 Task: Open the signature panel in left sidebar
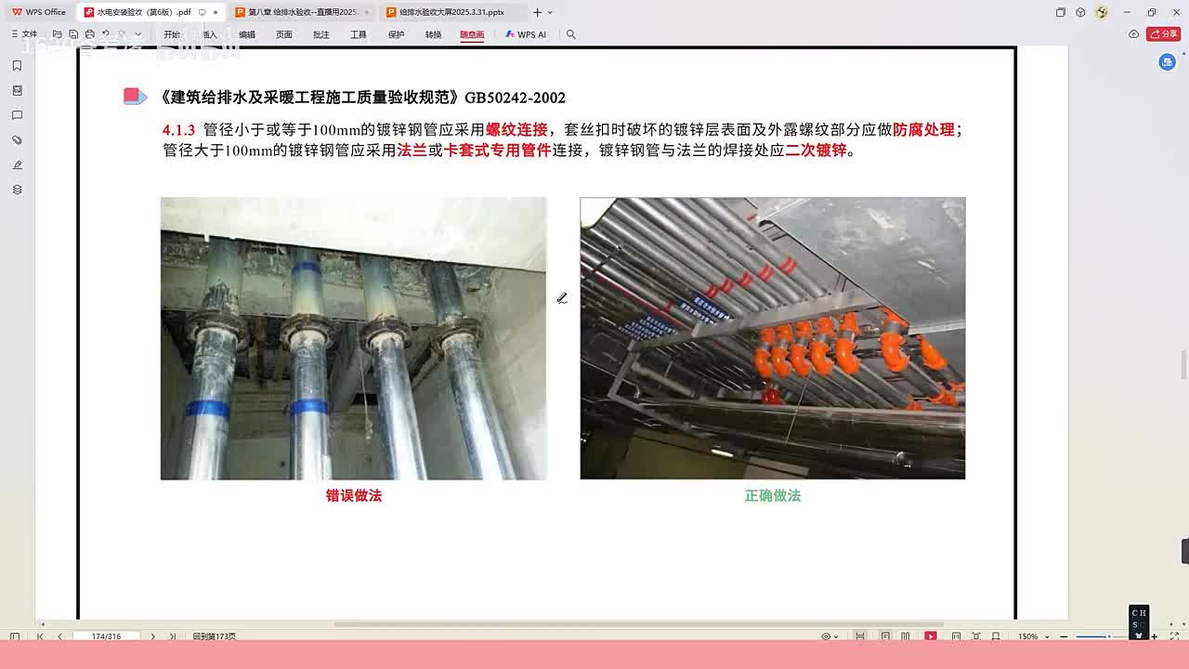coord(17,164)
